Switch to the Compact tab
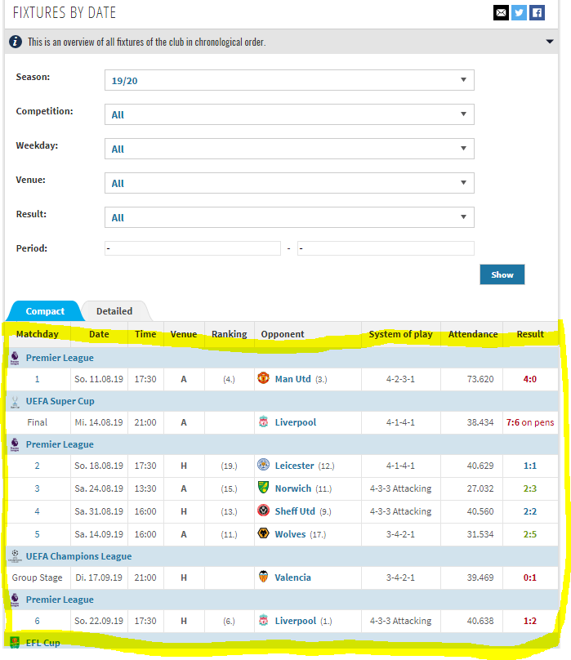 tap(45, 311)
